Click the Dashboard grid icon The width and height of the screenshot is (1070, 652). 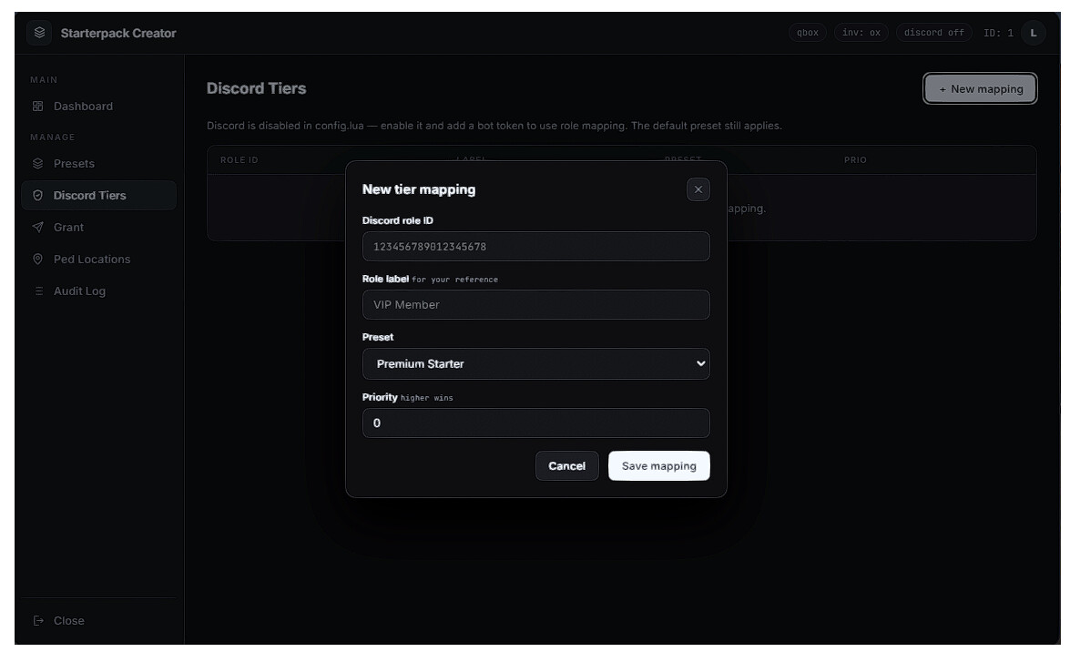point(38,107)
